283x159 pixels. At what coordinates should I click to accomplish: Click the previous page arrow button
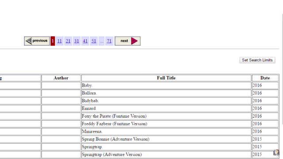[37, 41]
